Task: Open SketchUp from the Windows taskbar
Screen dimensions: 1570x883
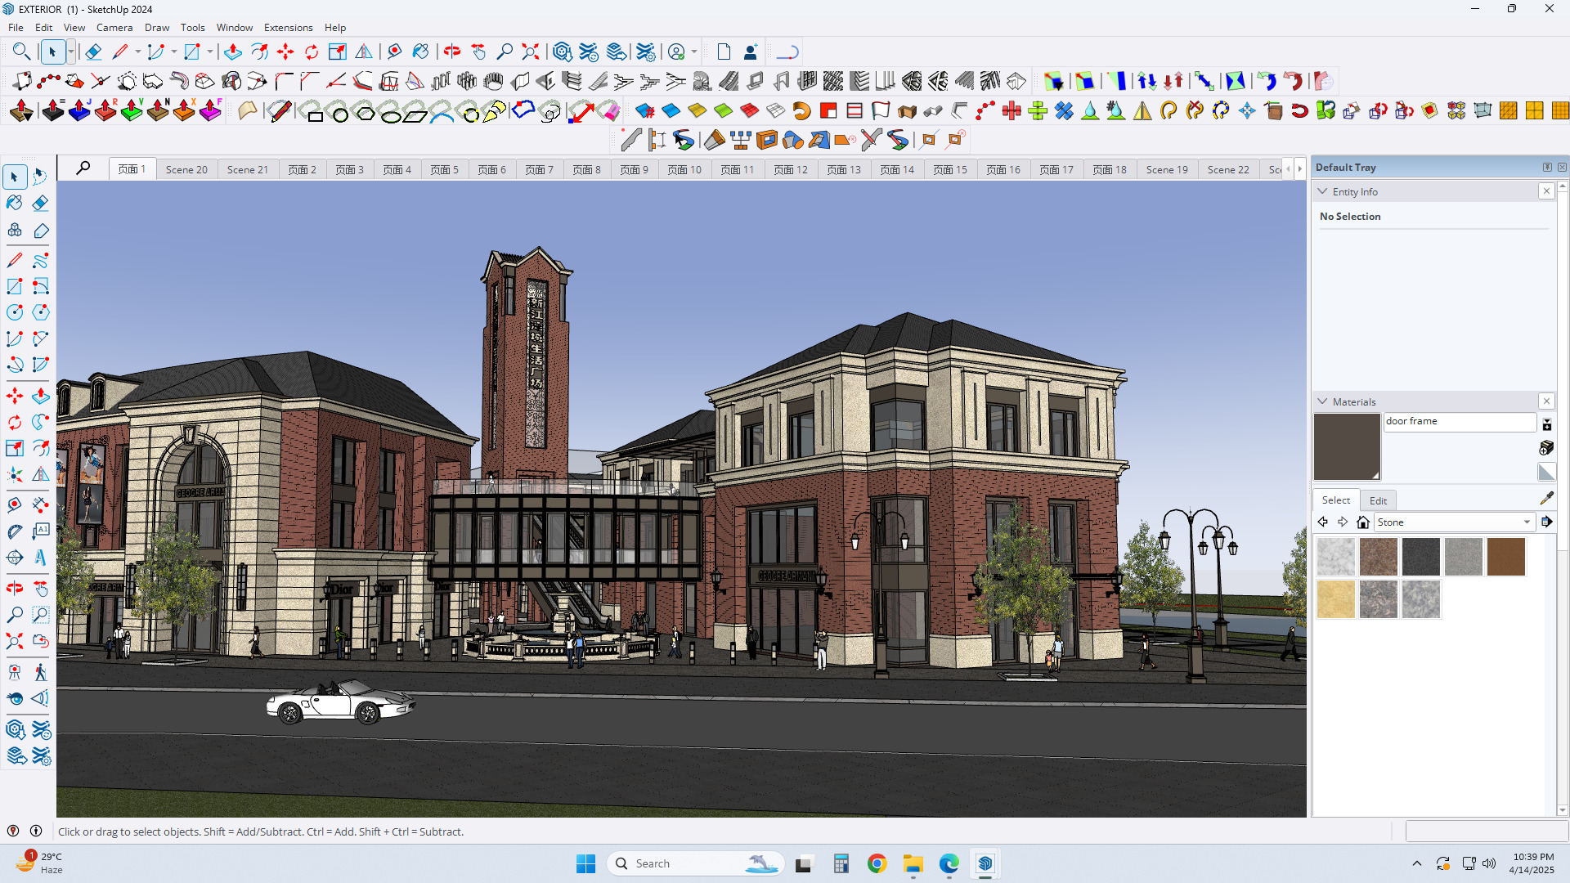Action: click(x=985, y=863)
